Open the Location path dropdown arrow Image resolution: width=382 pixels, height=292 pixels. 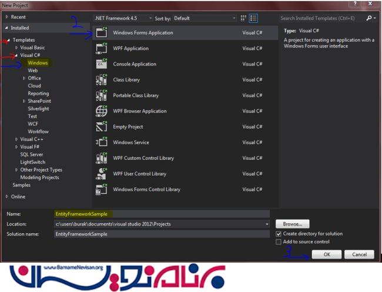pyautogui.click(x=267, y=224)
